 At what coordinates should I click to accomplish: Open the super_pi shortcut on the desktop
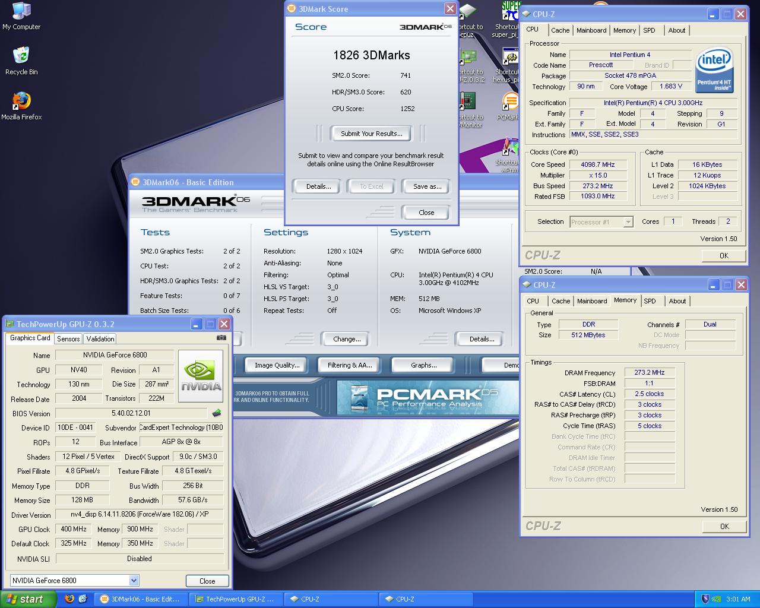[x=509, y=20]
